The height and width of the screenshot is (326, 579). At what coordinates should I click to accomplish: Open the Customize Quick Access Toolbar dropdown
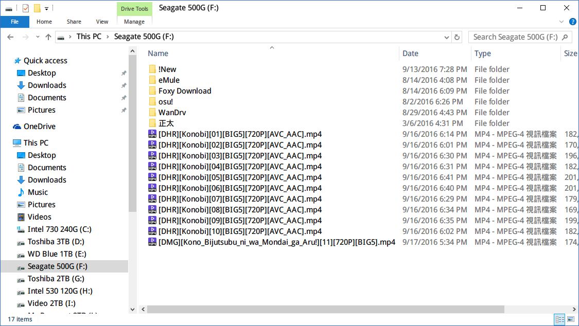click(46, 8)
